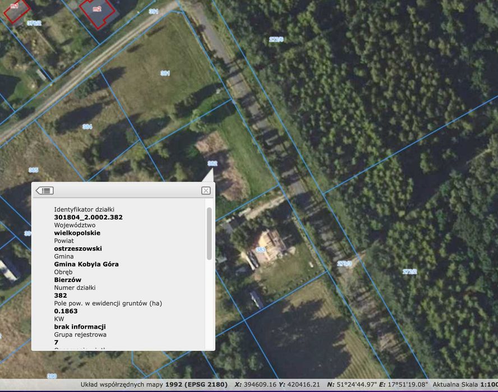Click road parcel label 273/3
498x392 pixels.
[x=344, y=264]
